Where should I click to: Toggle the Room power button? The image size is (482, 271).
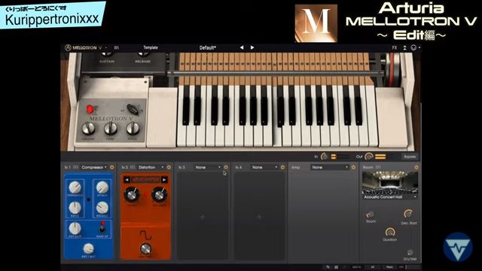[x=416, y=167]
